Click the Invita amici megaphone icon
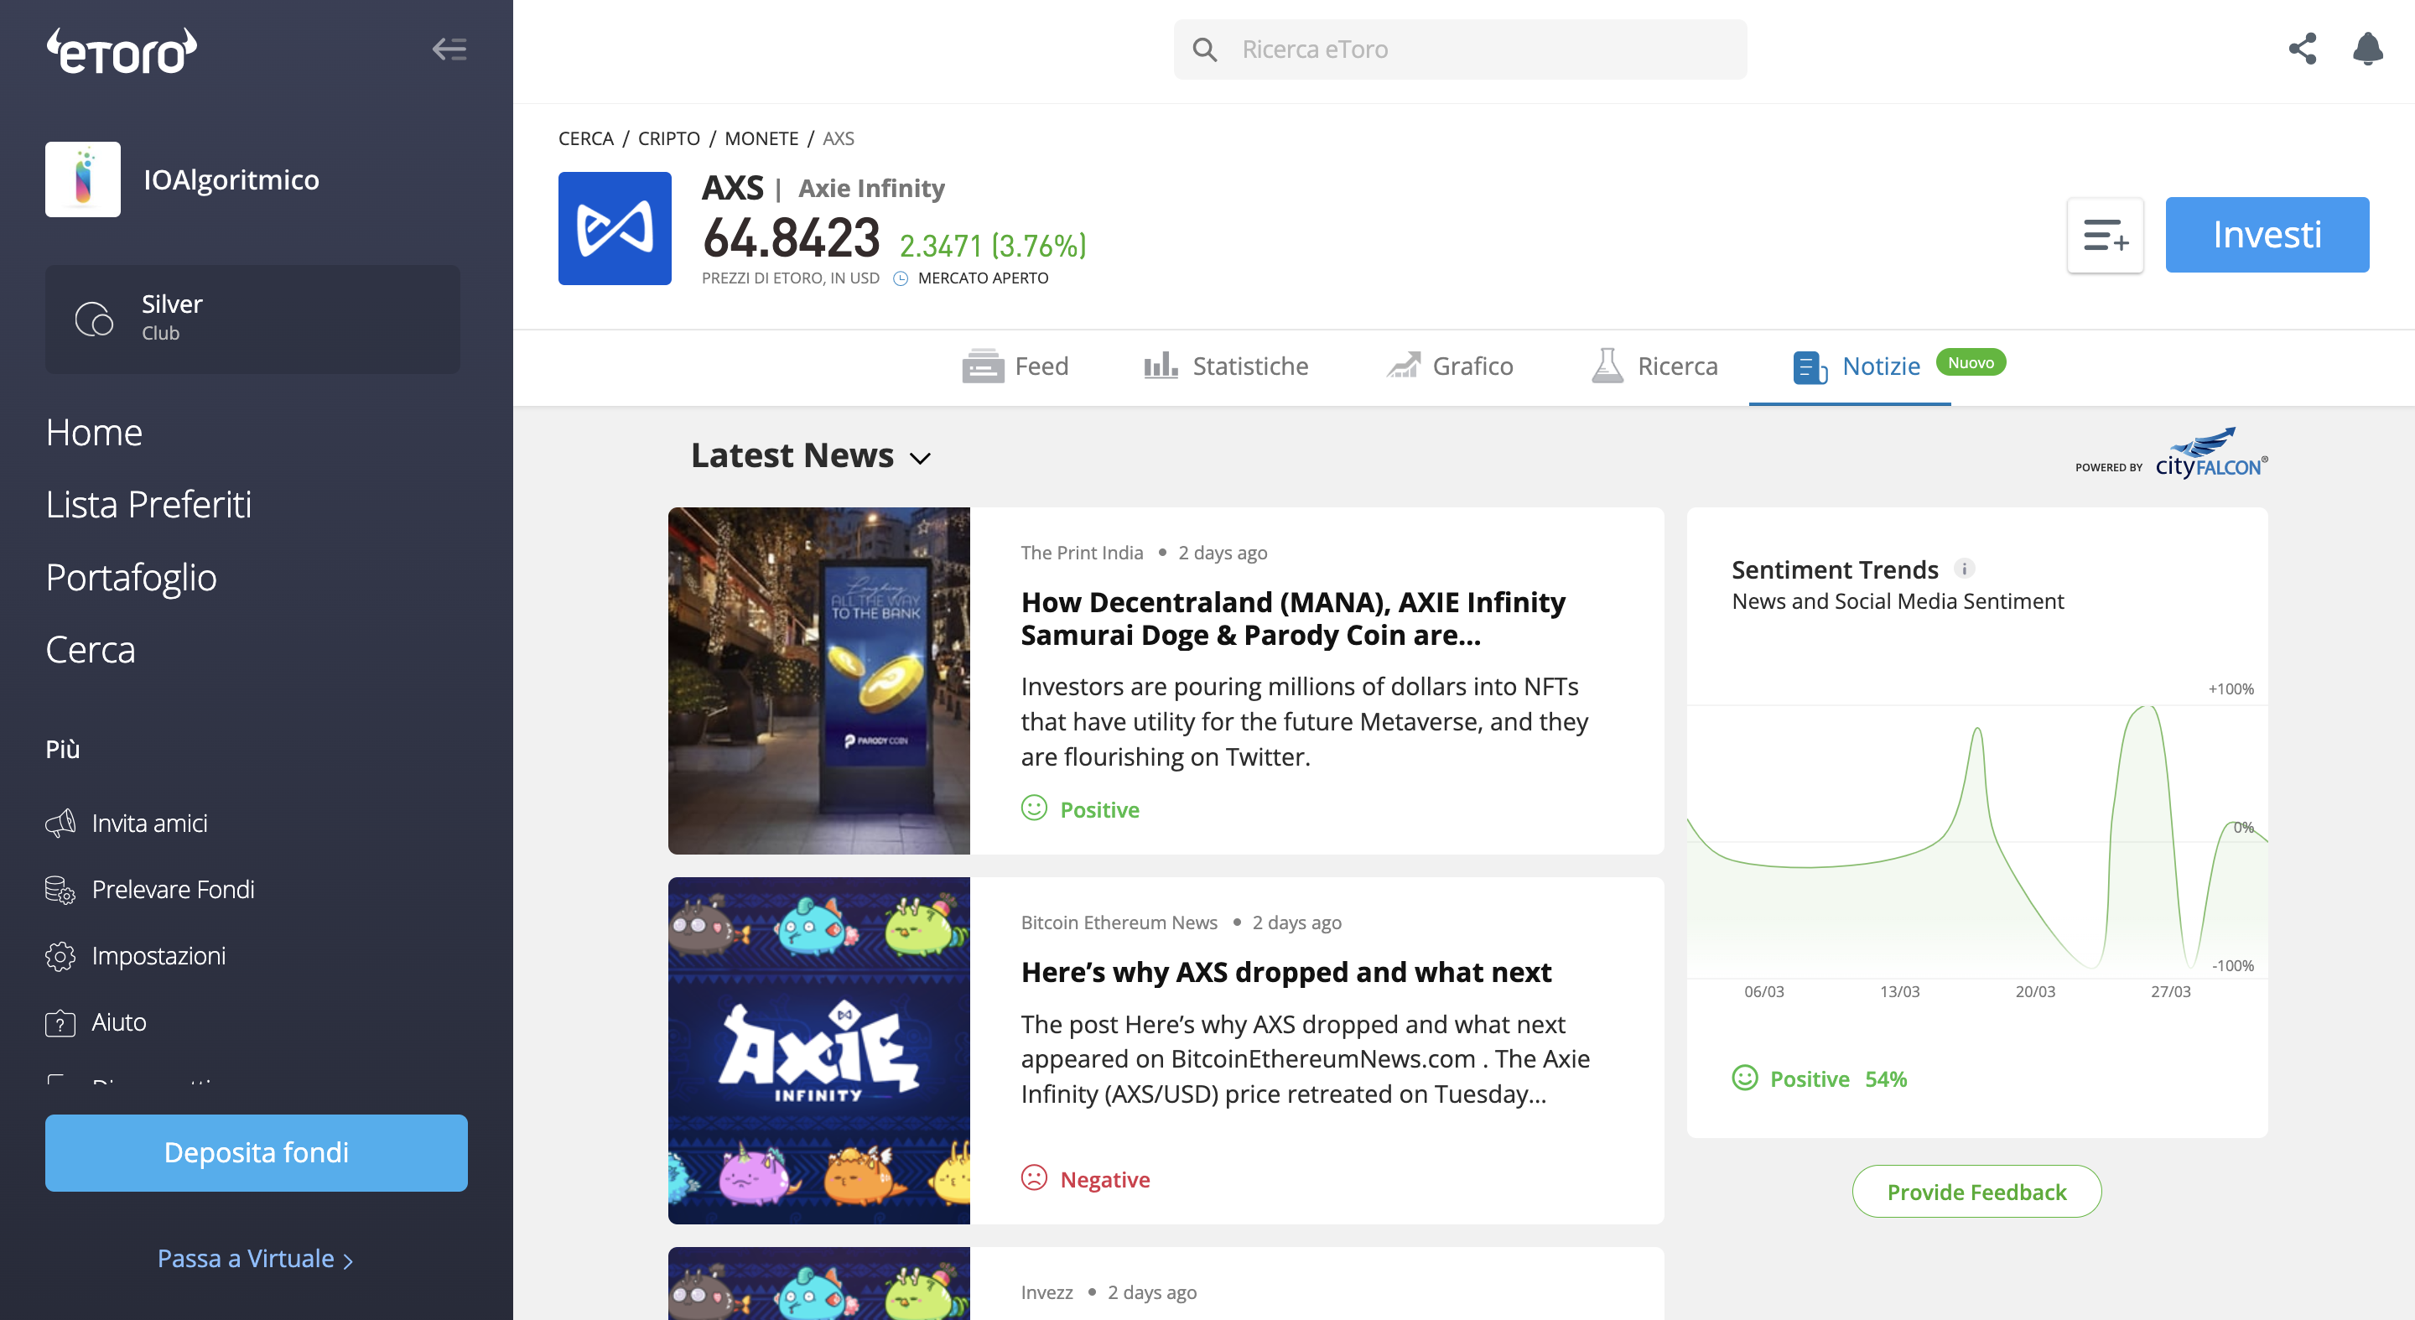The height and width of the screenshot is (1320, 2415). tap(61, 824)
